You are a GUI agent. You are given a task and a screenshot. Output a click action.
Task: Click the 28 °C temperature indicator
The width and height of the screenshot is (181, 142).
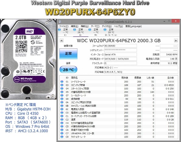(68, 70)
